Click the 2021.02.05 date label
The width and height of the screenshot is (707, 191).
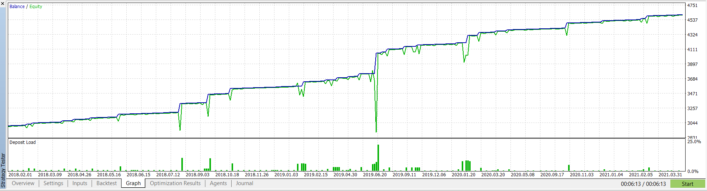[x=641, y=175]
